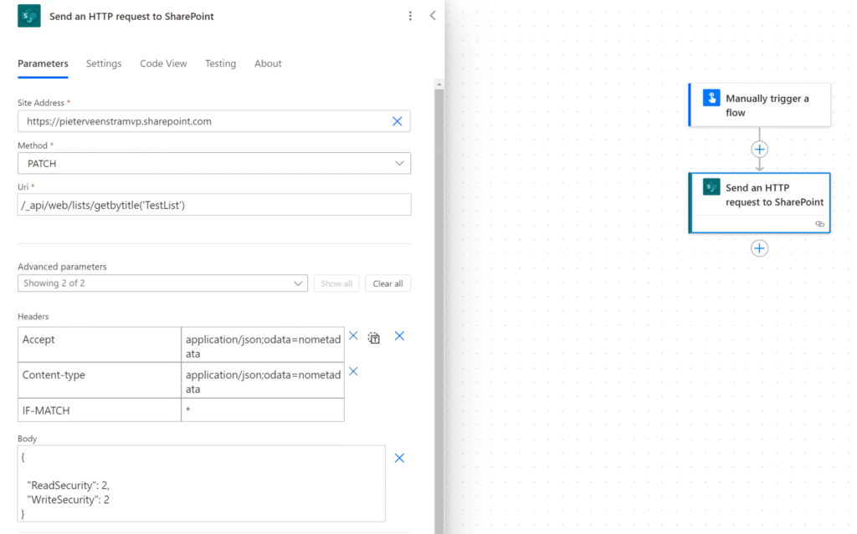
Task: Click the IF-MATCH header key cell
Action: pyautogui.click(x=100, y=410)
